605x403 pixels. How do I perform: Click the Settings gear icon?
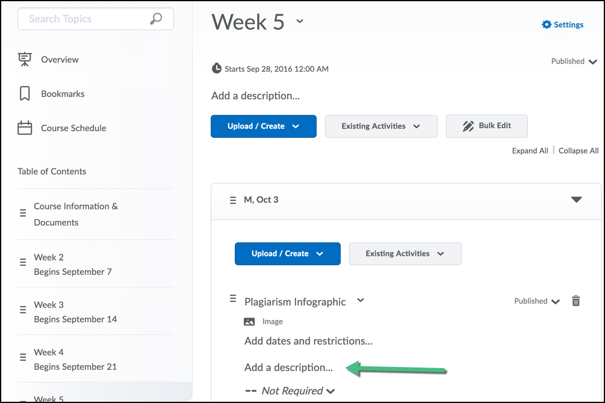[x=546, y=24]
